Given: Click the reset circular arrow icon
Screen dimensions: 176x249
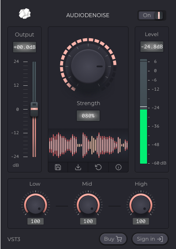Looking at the screenshot, I should coord(98,167).
